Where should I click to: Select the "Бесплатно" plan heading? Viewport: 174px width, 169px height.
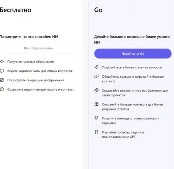[x=16, y=10]
